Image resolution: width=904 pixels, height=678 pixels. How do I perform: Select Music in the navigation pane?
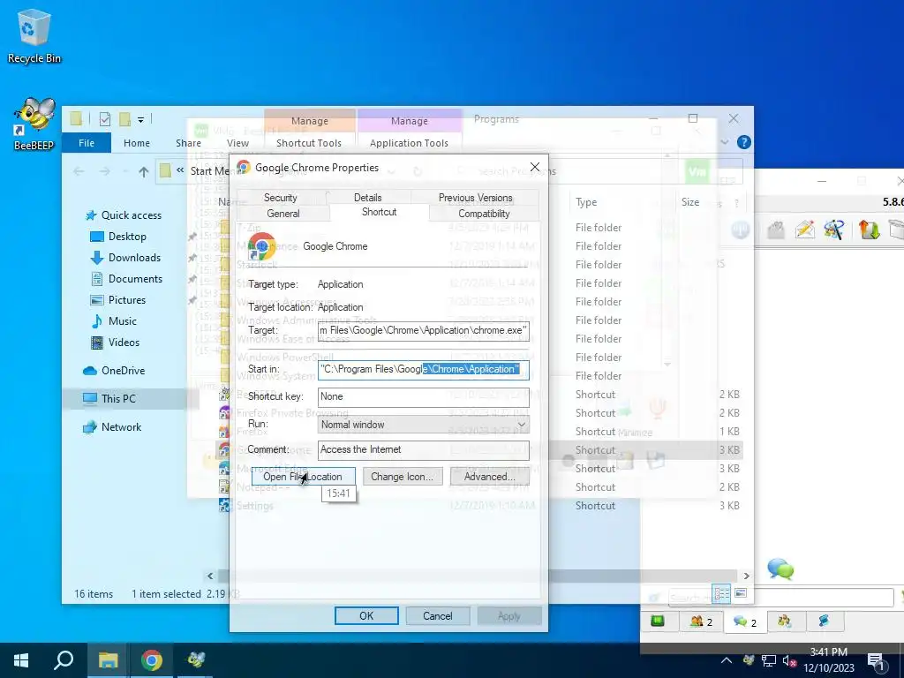(x=114, y=321)
